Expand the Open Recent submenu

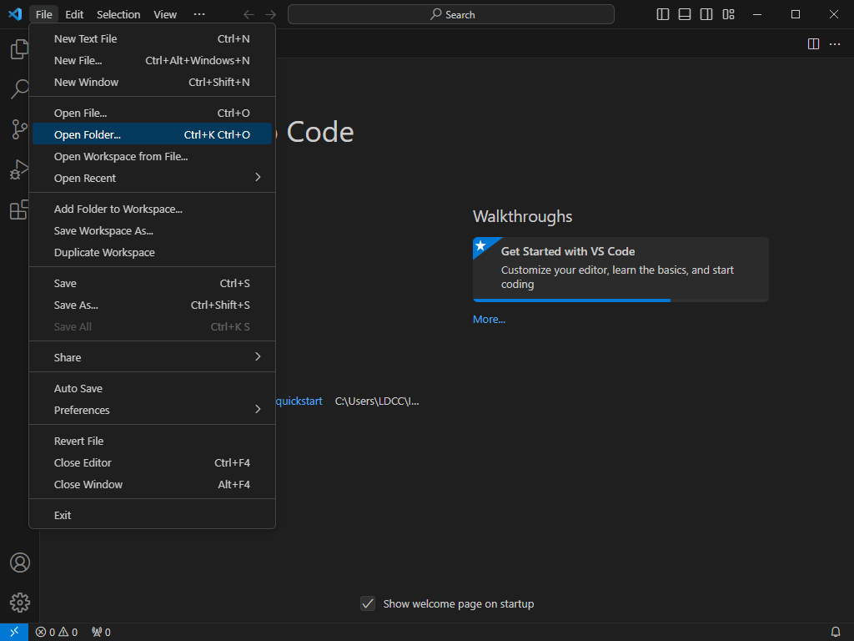[152, 179]
